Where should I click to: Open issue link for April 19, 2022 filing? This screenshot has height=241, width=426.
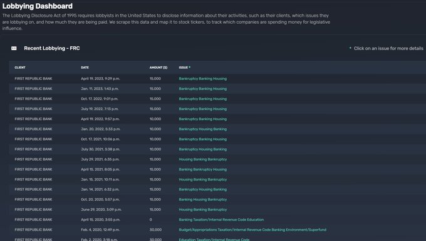[x=203, y=119]
